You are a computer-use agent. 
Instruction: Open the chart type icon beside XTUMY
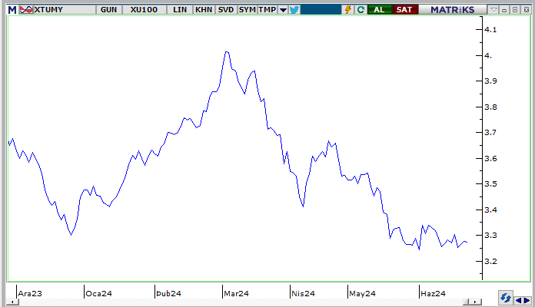(26, 9)
